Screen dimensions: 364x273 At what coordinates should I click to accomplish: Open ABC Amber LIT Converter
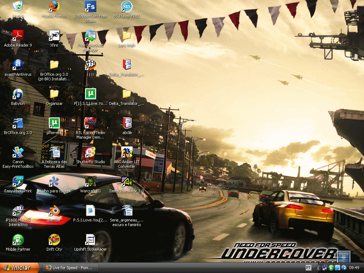click(127, 152)
